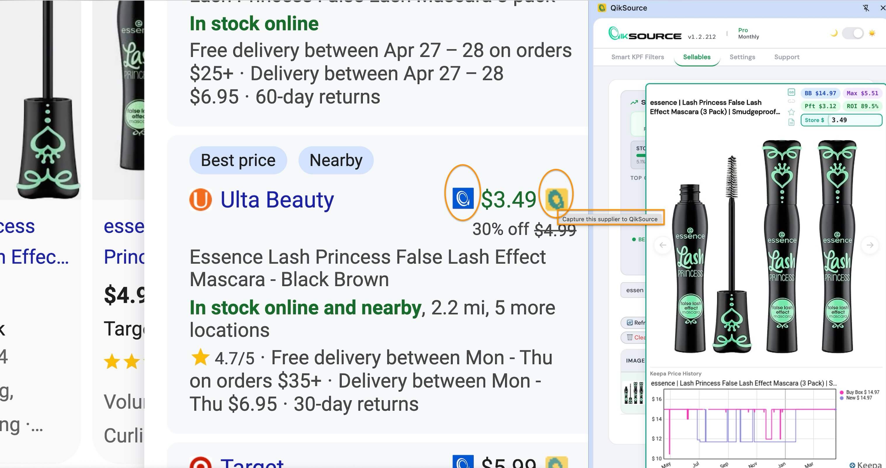Screen dimensions: 886x468
Task: Click the Clear trash icon below Refresh
Action: click(630, 337)
